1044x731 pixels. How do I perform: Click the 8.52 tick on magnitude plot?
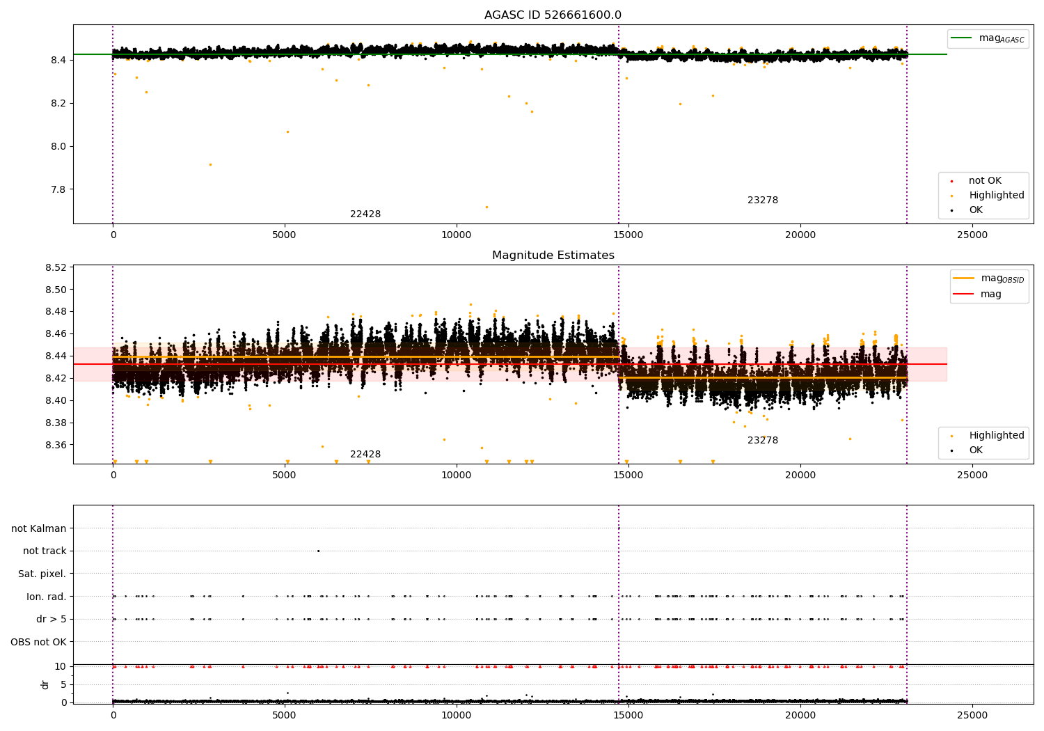point(56,268)
